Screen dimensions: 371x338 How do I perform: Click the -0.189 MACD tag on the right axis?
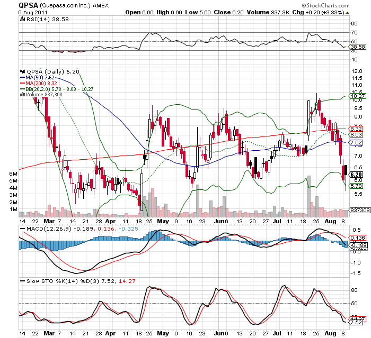click(x=357, y=245)
